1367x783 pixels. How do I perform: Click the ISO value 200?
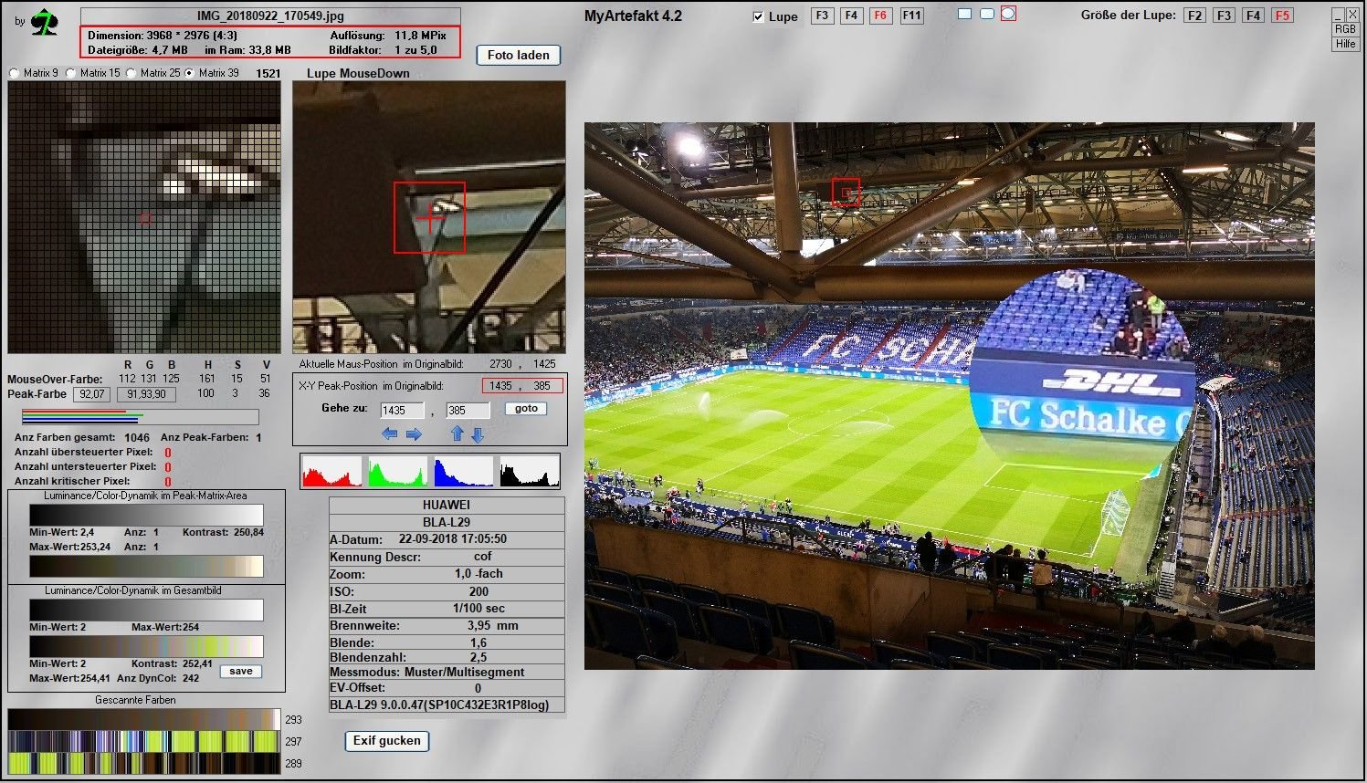478,591
